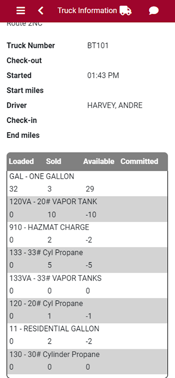Select the 133VA - 33# VAPOR TANKS row
The height and width of the screenshot is (378, 175).
[x=87, y=285]
